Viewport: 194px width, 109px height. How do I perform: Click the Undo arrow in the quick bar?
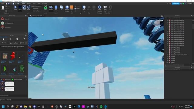[18, 4]
